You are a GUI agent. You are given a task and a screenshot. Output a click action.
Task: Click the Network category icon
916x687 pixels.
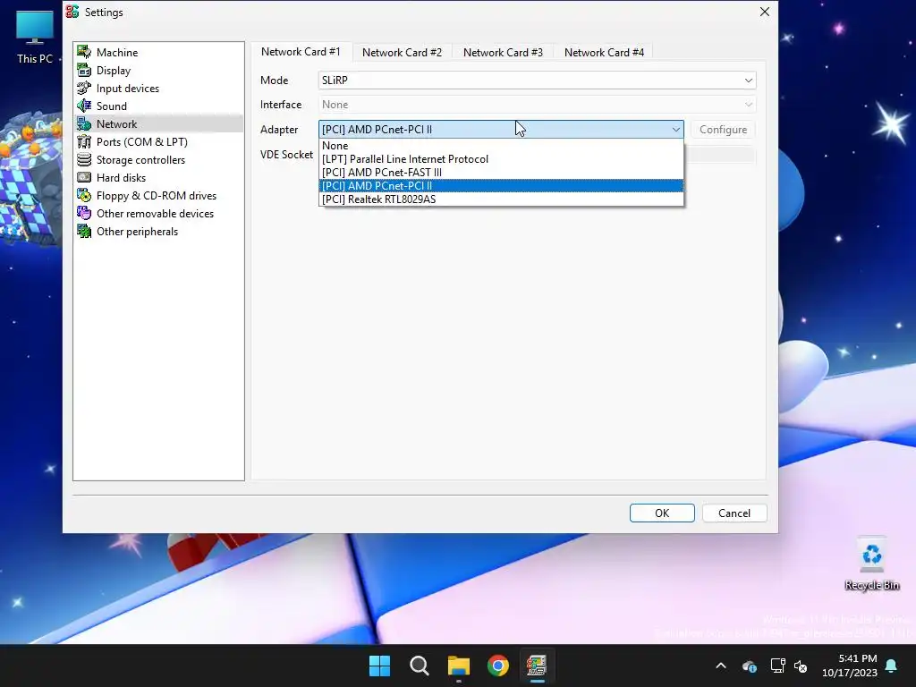click(x=84, y=123)
